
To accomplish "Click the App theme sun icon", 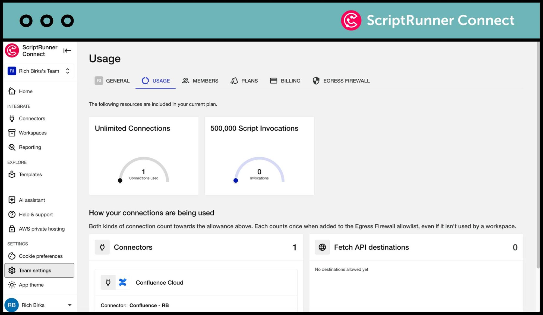I will pyautogui.click(x=12, y=285).
